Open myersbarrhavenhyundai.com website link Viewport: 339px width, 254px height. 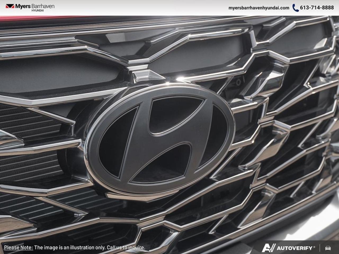[x=259, y=8]
